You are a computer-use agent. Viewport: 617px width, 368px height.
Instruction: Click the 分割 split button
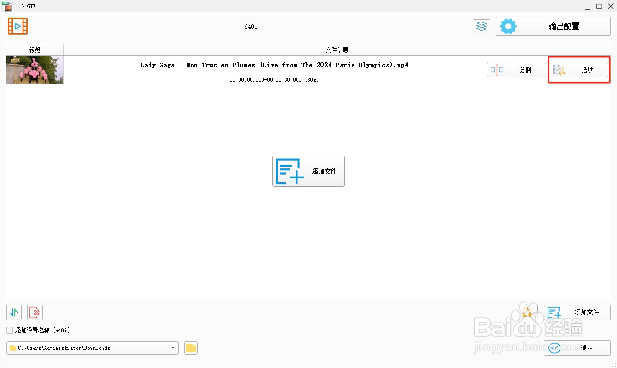pyautogui.click(x=516, y=70)
